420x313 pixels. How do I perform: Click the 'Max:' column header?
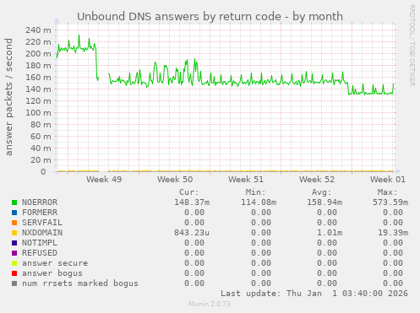[x=388, y=192]
